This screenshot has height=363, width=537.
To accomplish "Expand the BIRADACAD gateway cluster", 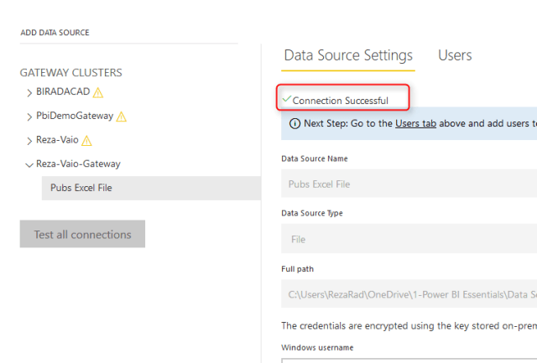I will 29,93.
